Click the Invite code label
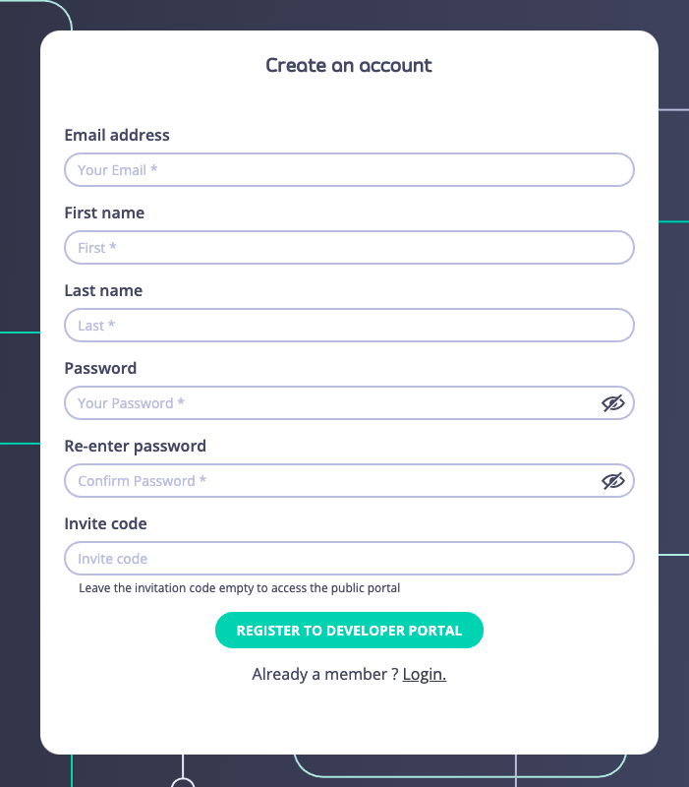The image size is (689, 787). [x=105, y=523]
